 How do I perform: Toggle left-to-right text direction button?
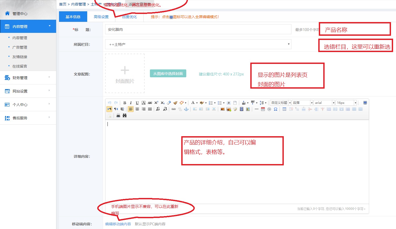point(109,109)
